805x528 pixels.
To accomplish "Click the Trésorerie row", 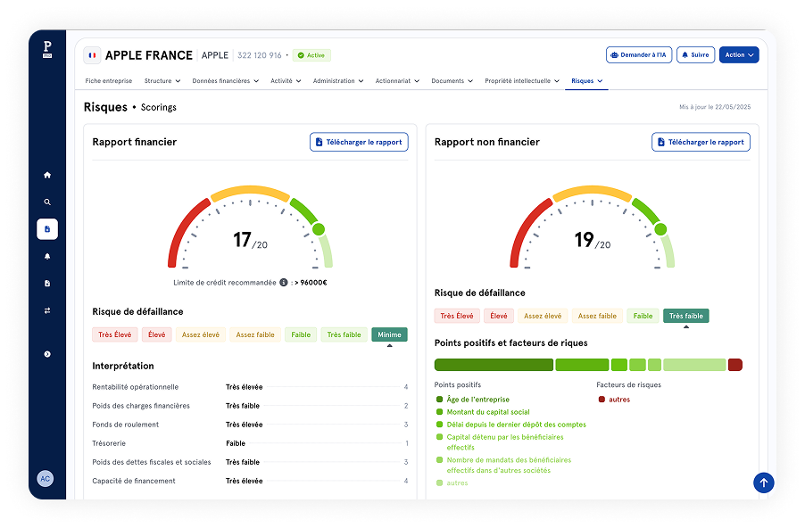I will point(250,442).
